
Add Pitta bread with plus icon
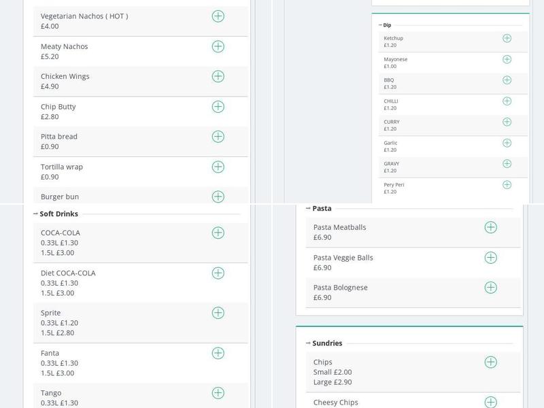(x=218, y=137)
